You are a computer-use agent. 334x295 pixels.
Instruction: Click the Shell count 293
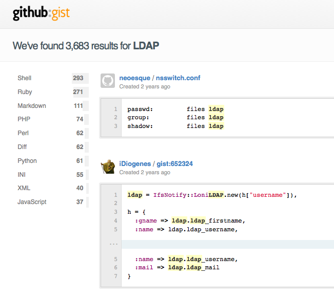pyautogui.click(x=78, y=78)
